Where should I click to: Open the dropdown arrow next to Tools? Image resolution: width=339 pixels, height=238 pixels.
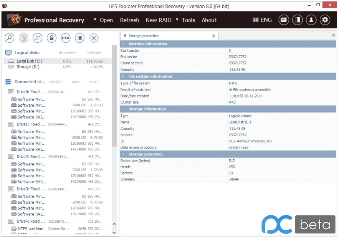click(x=177, y=20)
